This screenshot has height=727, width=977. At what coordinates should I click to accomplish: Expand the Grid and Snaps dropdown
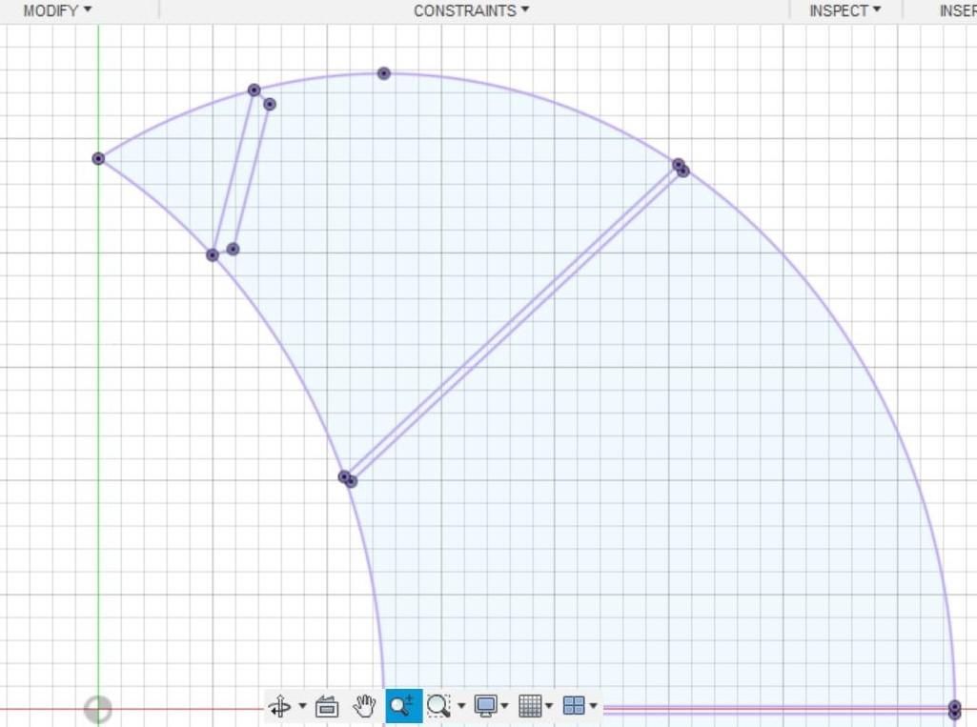pyautogui.click(x=547, y=706)
